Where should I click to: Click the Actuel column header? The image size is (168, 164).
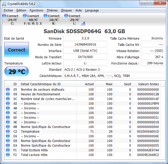click(x=86, y=84)
